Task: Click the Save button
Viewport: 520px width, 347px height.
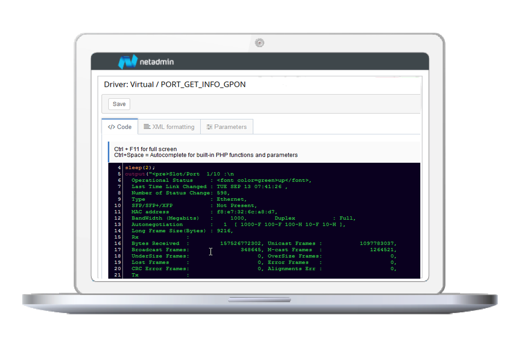Action: click(x=119, y=104)
